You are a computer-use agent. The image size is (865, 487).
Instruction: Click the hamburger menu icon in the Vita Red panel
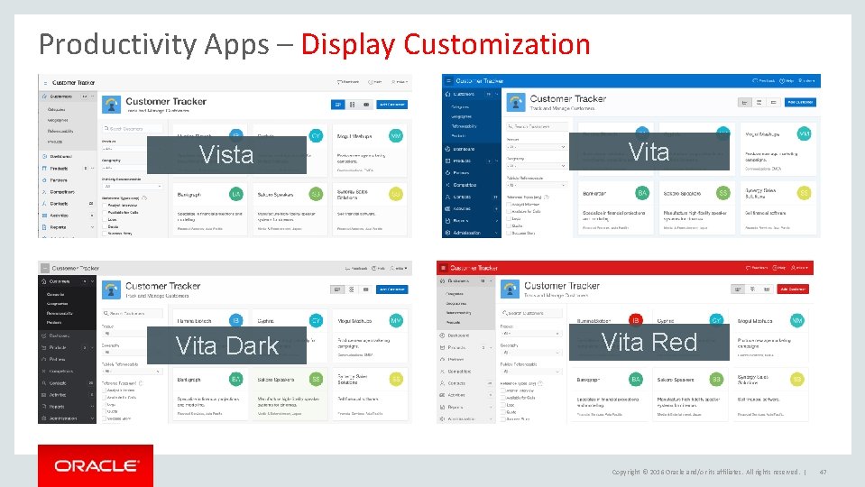[444, 268]
